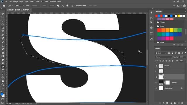Screen dimensions: 187x105
Task: Switch to Untitled-1 document tab
Action: tap(18, 10)
